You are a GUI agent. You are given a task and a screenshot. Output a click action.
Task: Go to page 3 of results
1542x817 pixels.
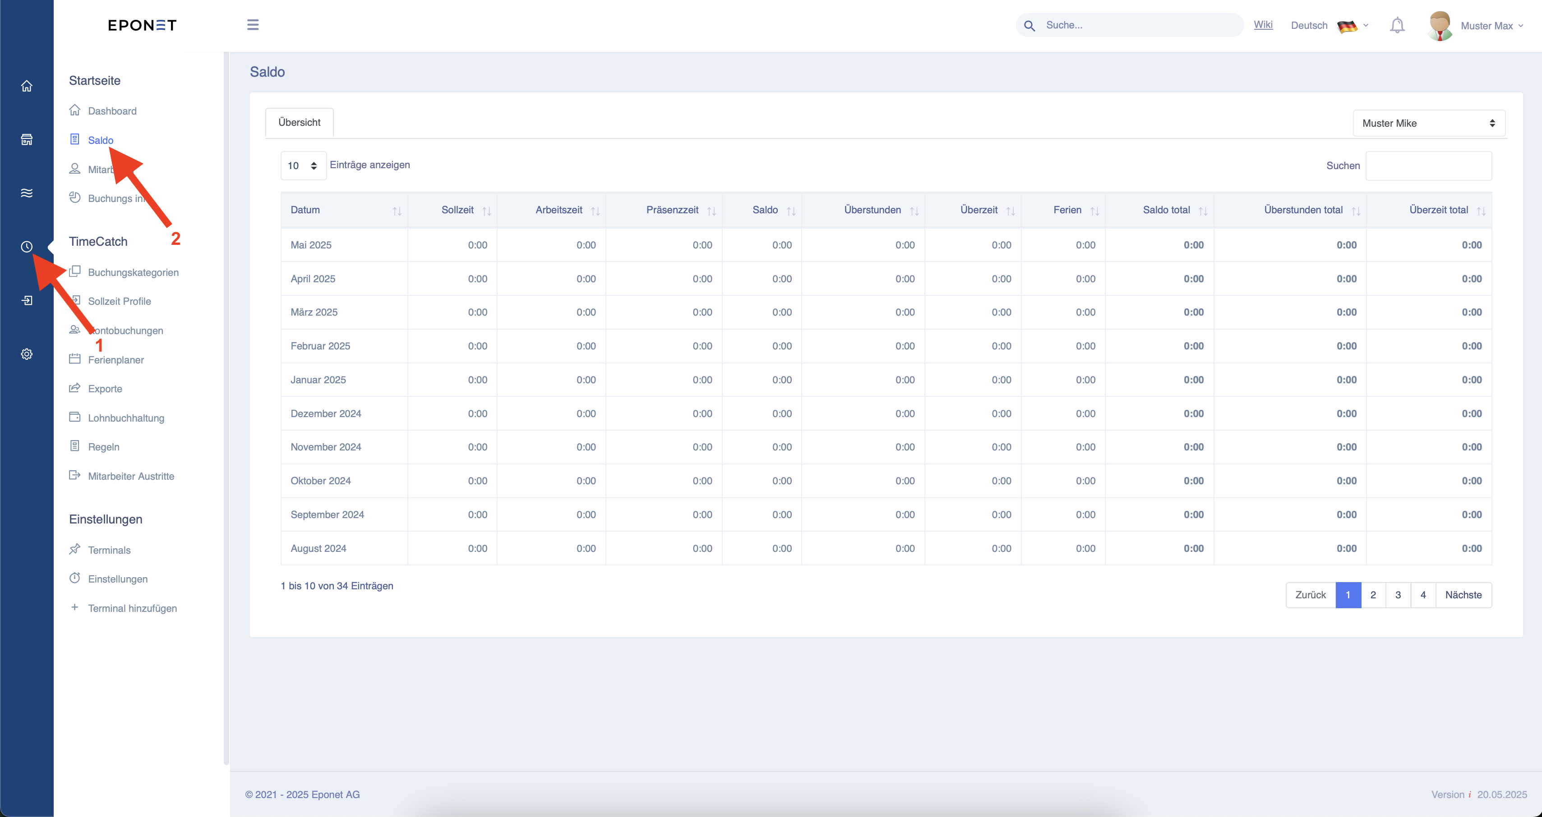coord(1399,595)
